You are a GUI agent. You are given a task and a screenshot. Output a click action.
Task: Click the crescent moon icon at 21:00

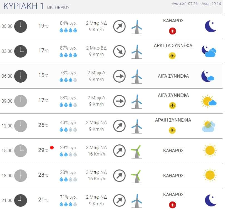coord(211,200)
